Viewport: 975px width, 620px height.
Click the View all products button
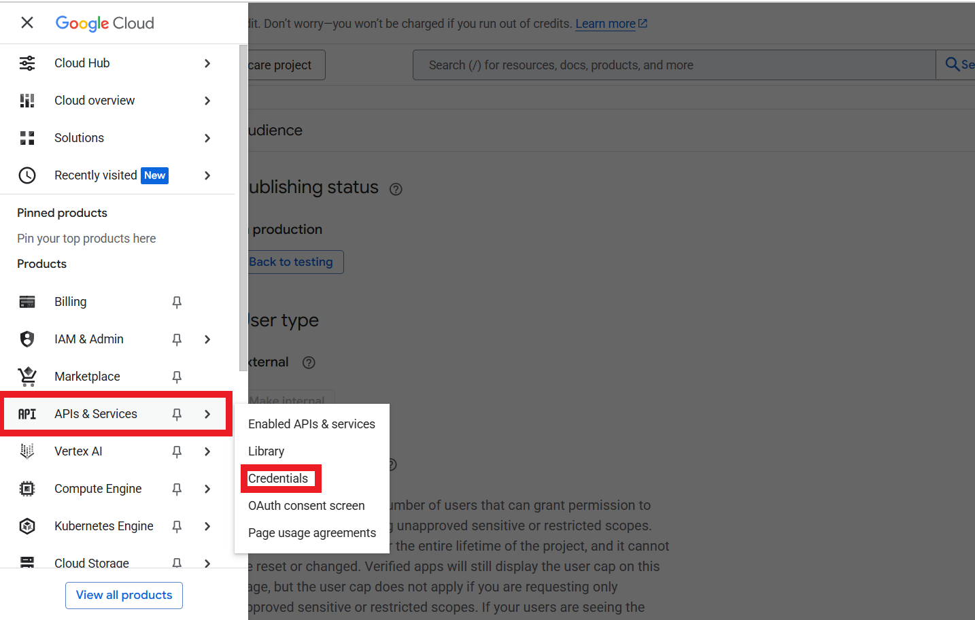124,595
